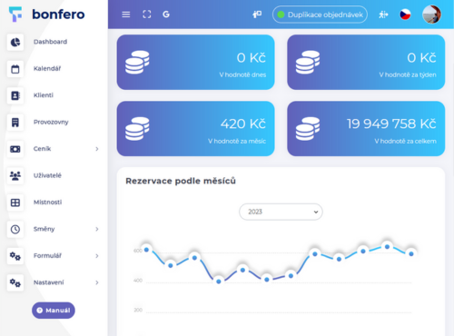454x336 pixels.
Task: Click the running person icon in header
Action: (x=383, y=15)
